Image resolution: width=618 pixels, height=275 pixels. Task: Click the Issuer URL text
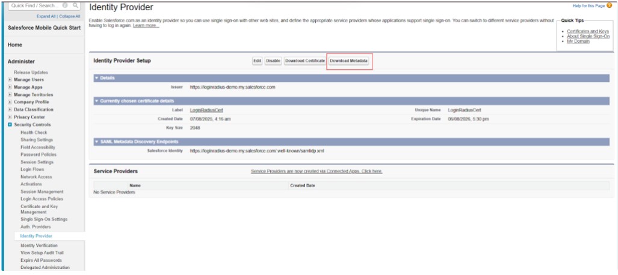click(232, 87)
